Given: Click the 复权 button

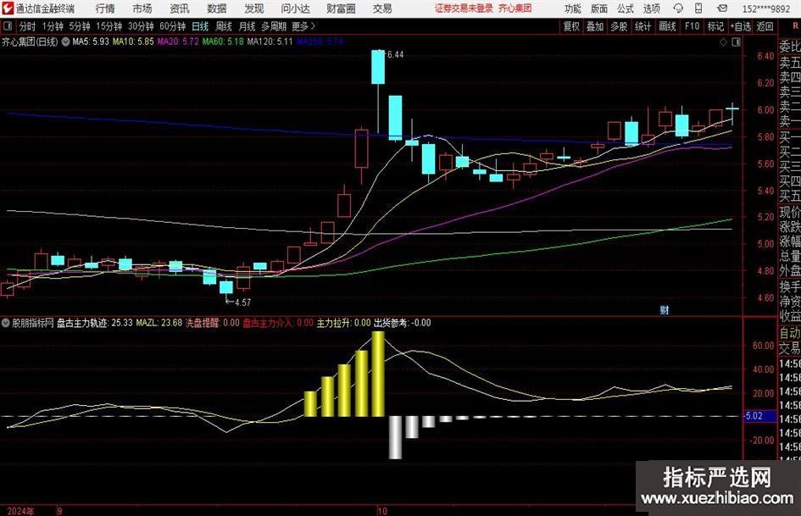Looking at the screenshot, I should tap(571, 26).
